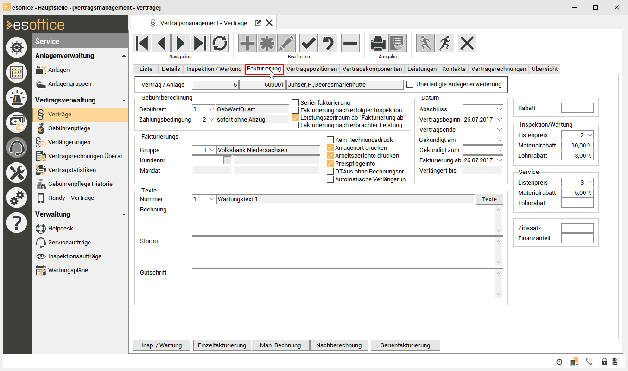Open the gears settings sidebar module

coord(17,198)
